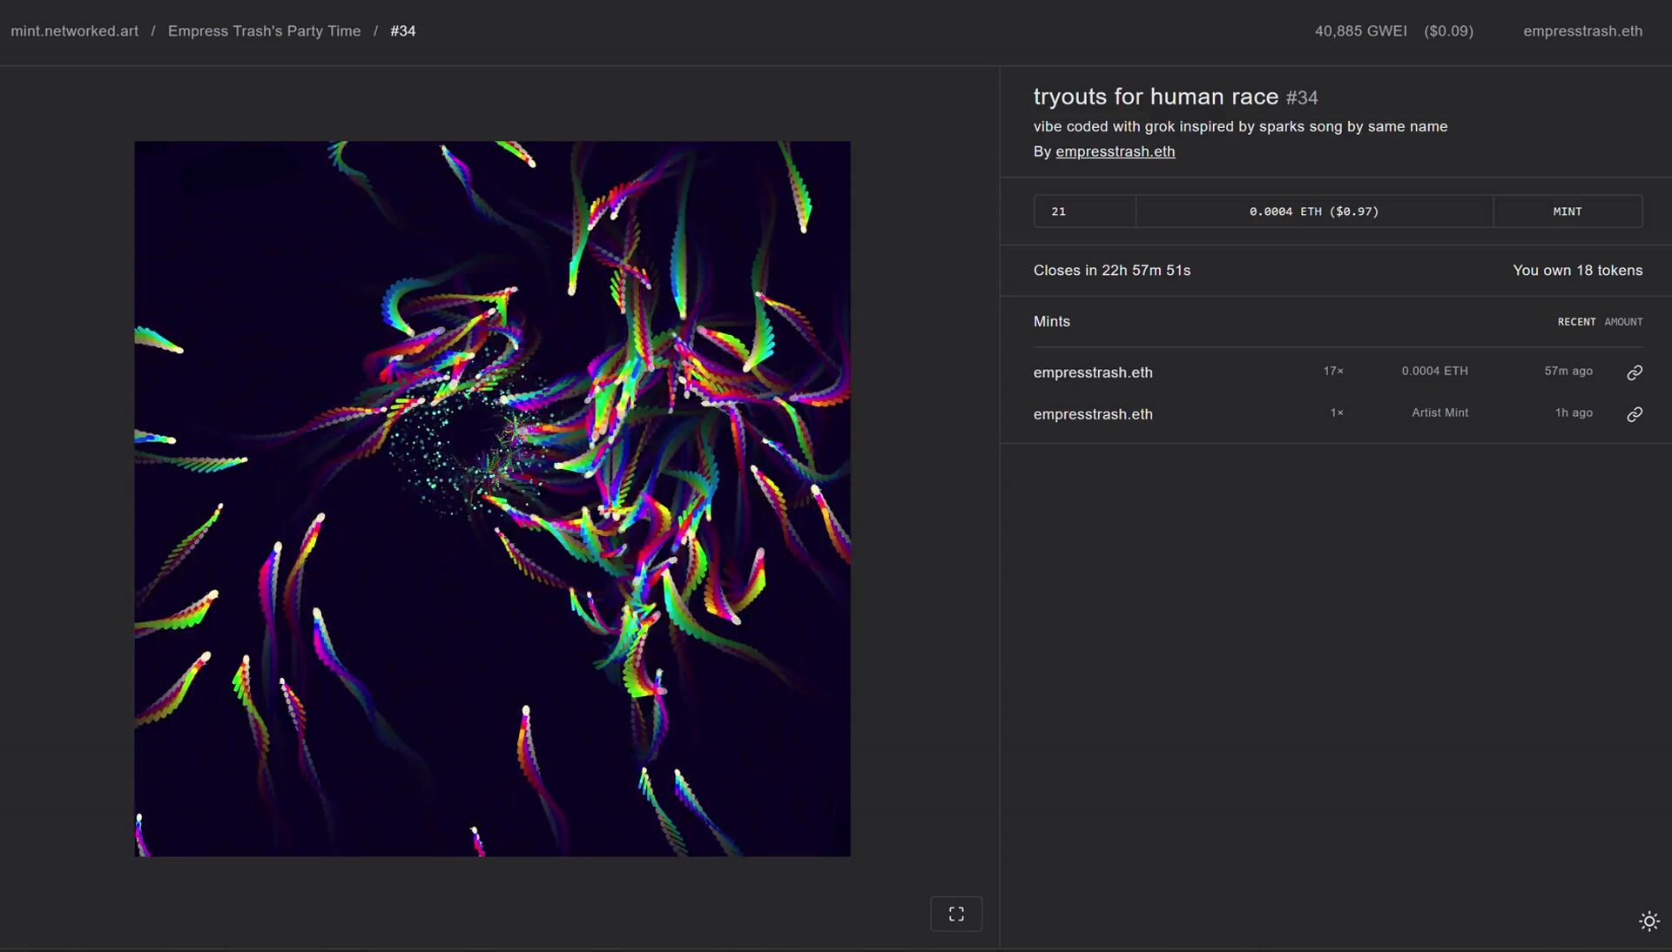Click the #34 breadcrumb item
Viewport: 1672px width, 952px height.
click(x=402, y=31)
